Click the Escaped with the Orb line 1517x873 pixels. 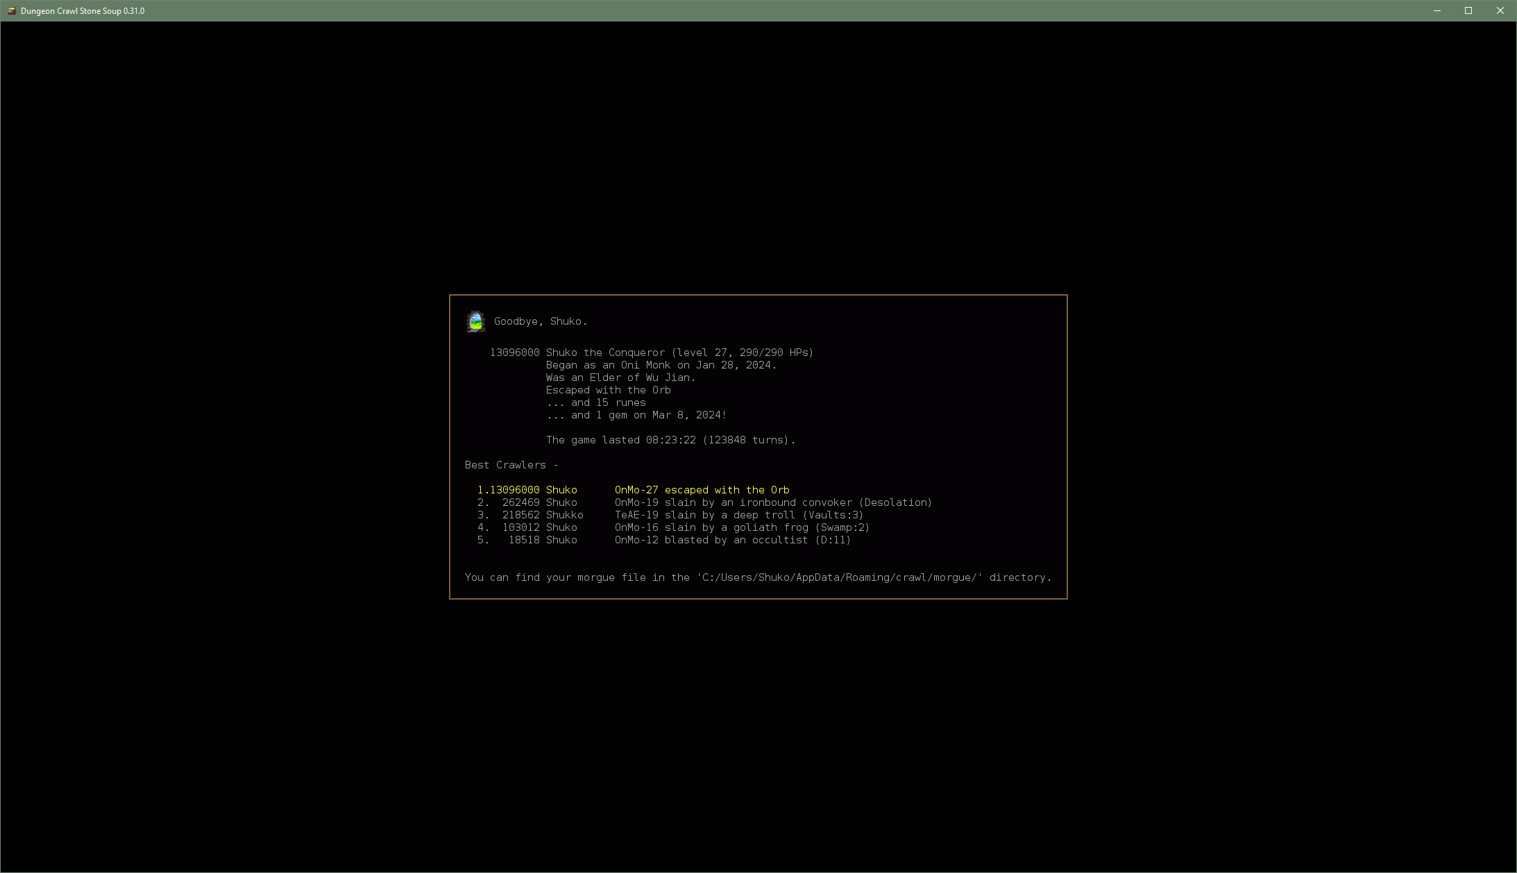click(608, 390)
